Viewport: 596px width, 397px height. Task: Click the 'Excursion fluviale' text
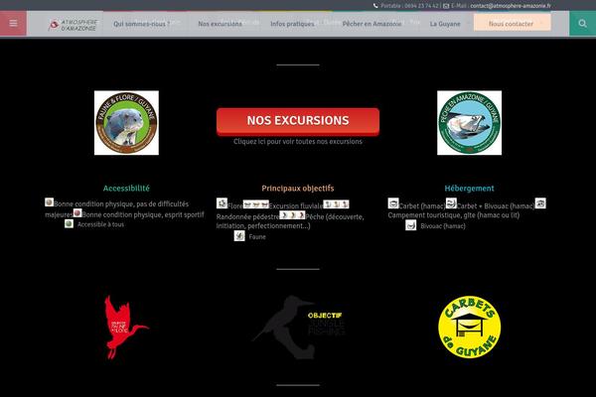(296, 206)
